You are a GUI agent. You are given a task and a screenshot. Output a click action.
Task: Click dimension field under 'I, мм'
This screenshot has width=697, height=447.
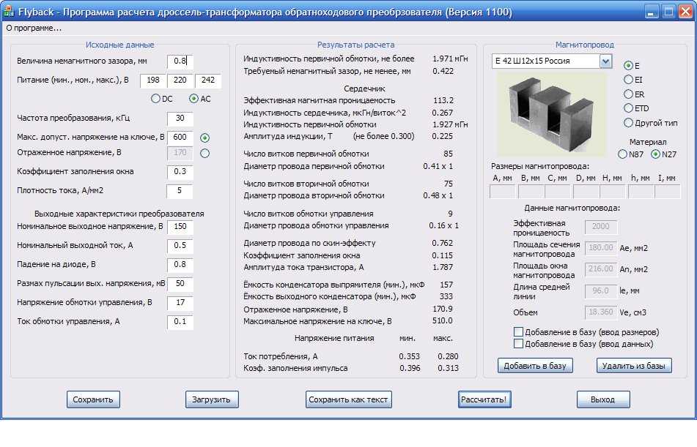pos(667,192)
